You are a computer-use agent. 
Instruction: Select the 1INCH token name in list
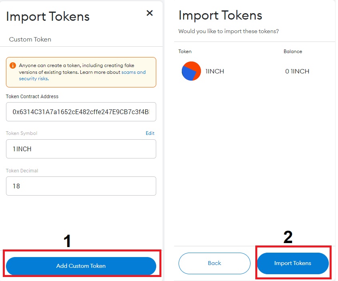point(215,71)
